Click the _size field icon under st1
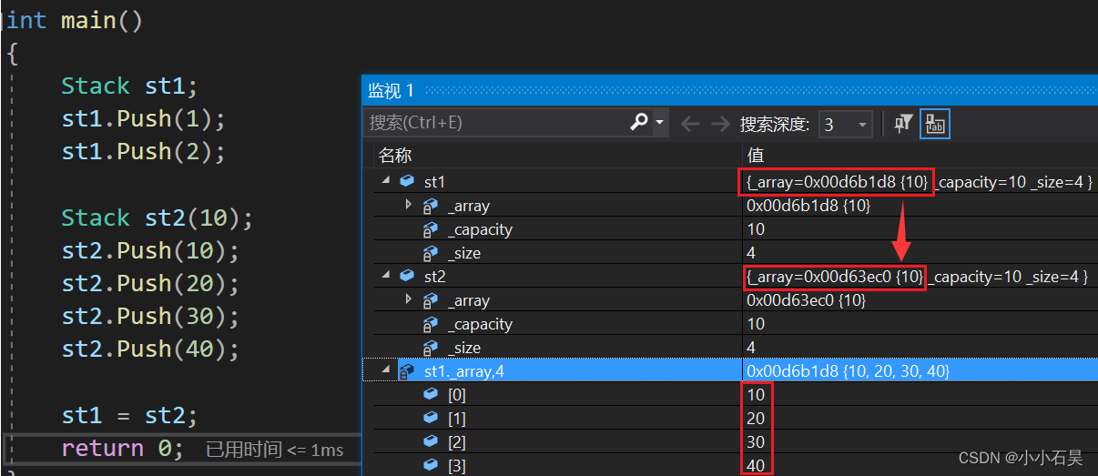Image resolution: width=1098 pixels, height=476 pixels. click(x=431, y=253)
